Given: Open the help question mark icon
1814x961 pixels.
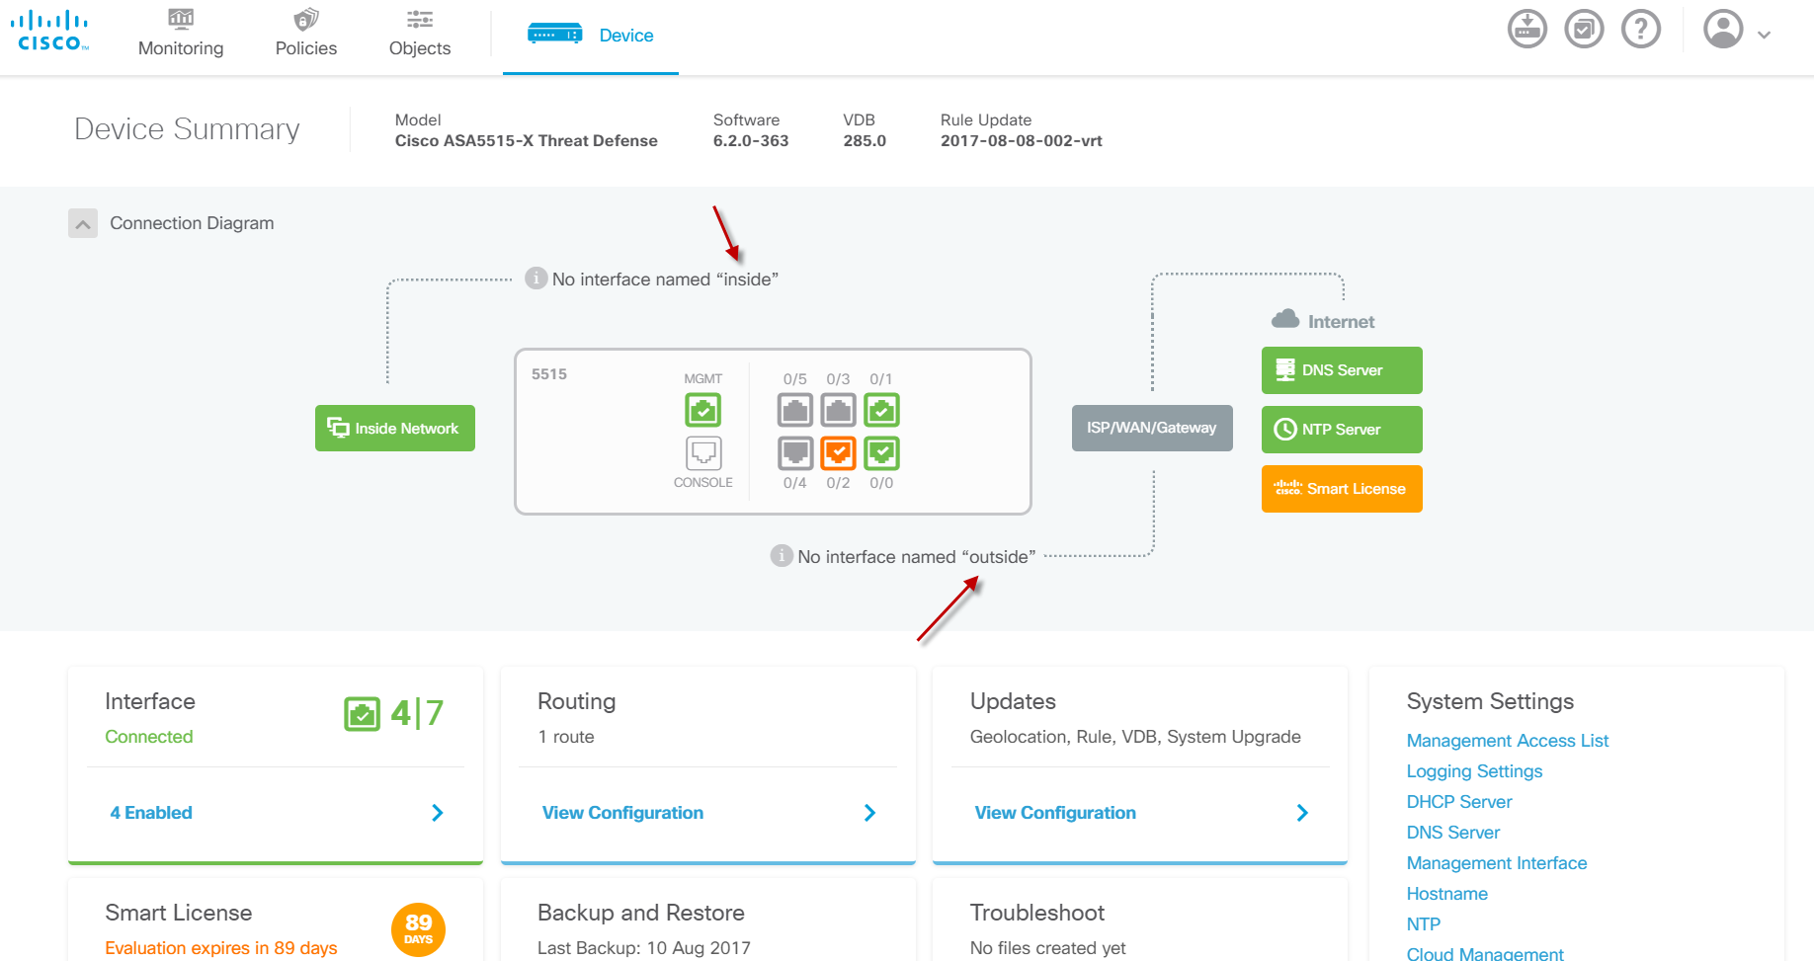Looking at the screenshot, I should (1641, 29).
